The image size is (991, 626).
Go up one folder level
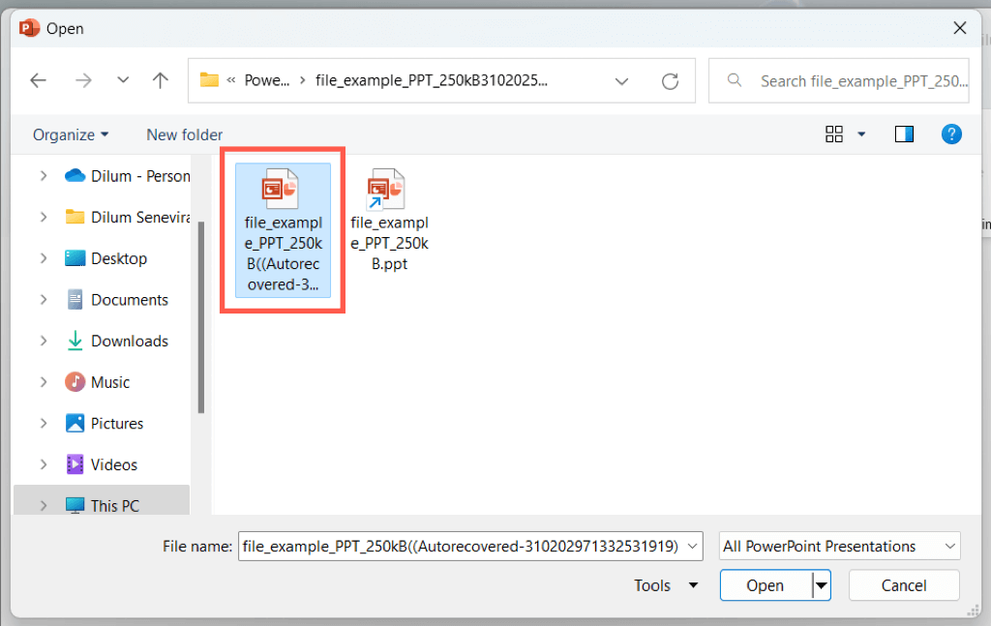(x=161, y=80)
